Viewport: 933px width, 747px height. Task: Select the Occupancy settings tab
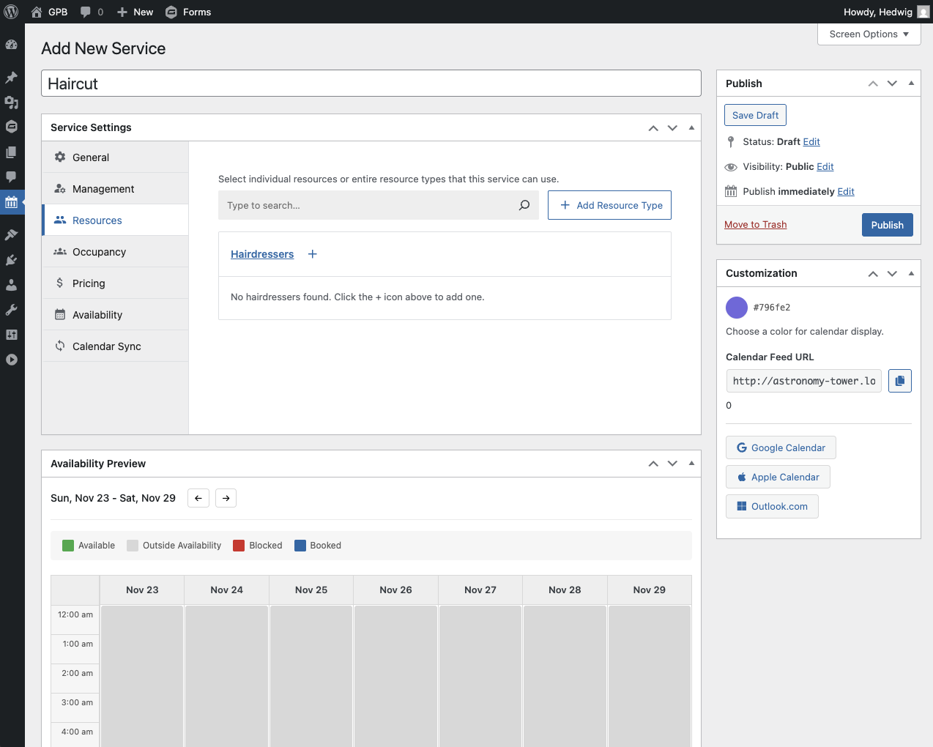[99, 252]
